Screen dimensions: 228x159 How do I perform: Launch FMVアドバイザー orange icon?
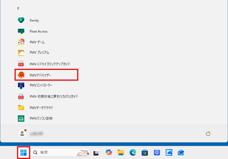click(x=21, y=75)
